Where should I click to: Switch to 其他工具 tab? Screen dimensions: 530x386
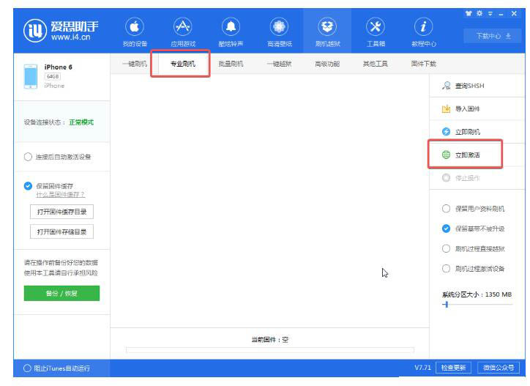click(x=376, y=64)
